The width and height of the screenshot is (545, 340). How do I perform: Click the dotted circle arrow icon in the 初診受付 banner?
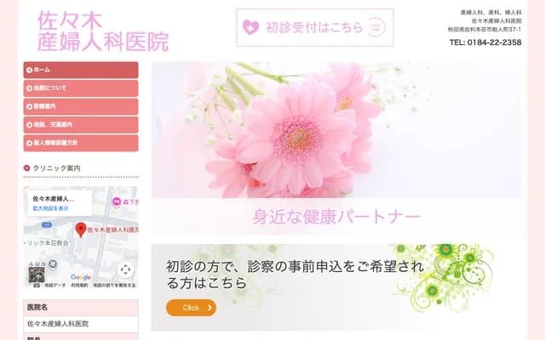click(376, 27)
